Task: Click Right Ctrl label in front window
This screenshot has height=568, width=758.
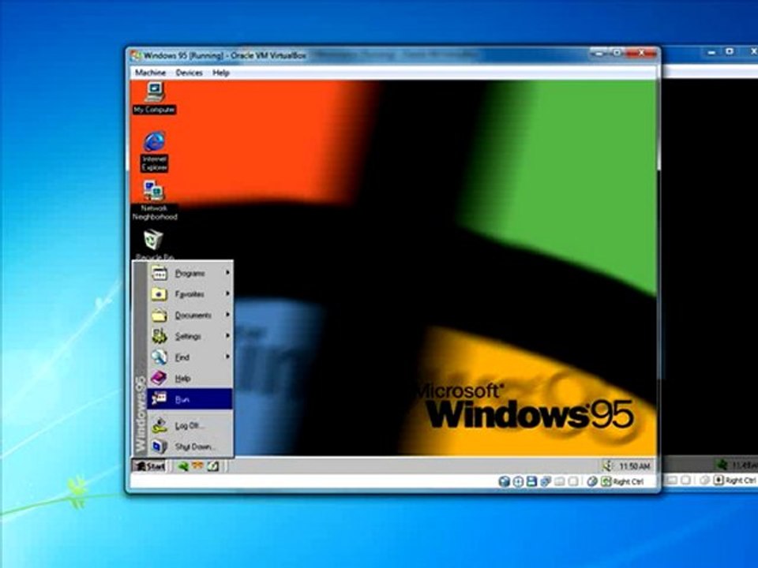Action: (x=628, y=481)
